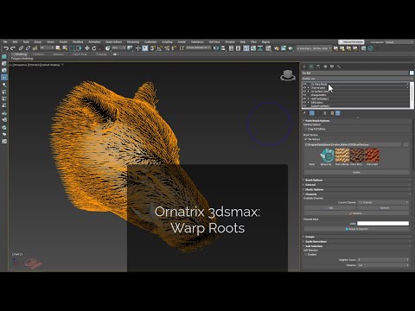Open the Rendering menu
This screenshot has width=415, height=311.
click(133, 42)
